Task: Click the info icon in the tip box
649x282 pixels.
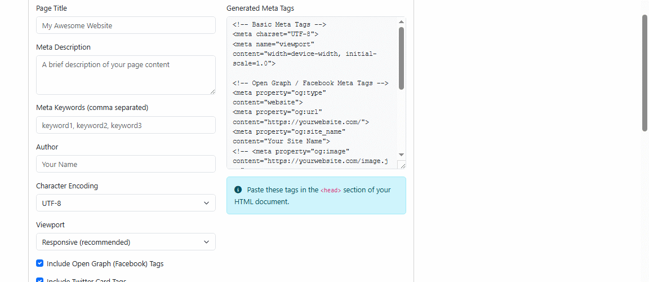Action: 238,190
